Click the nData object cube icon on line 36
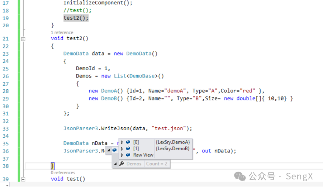This screenshot has height=189, width=323. coord(114,150)
